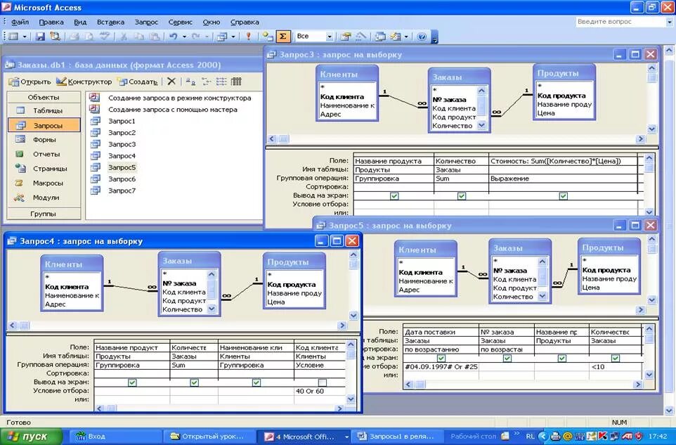676x445 pixels.
Task: Open the Properties toolbar icon
Action: [x=345, y=37]
